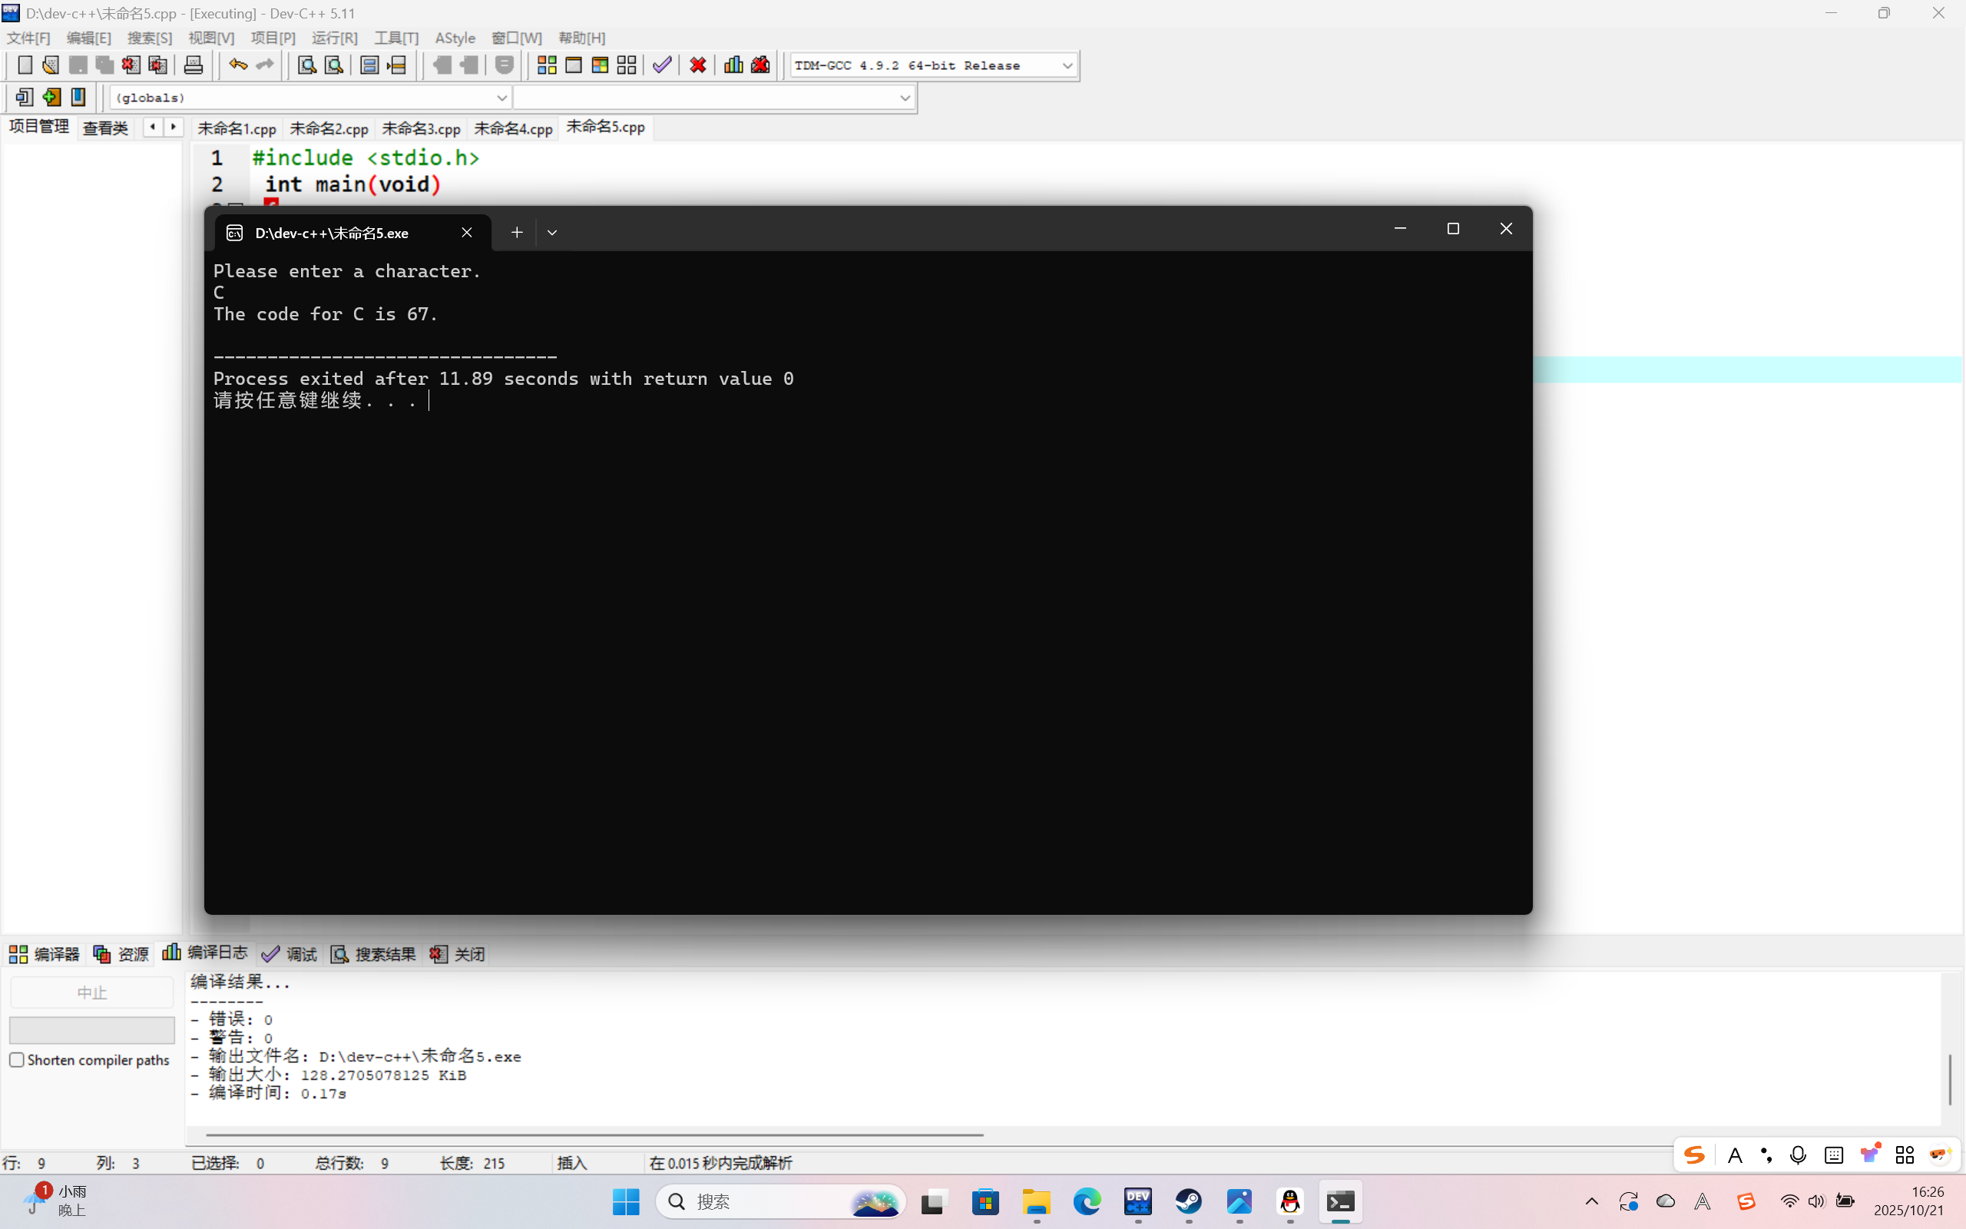Click the 中止 abort button

click(x=92, y=992)
